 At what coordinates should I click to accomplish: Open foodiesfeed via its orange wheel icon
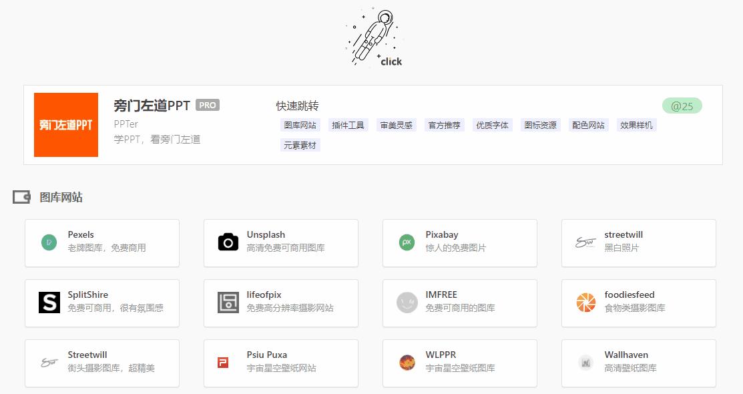point(585,303)
